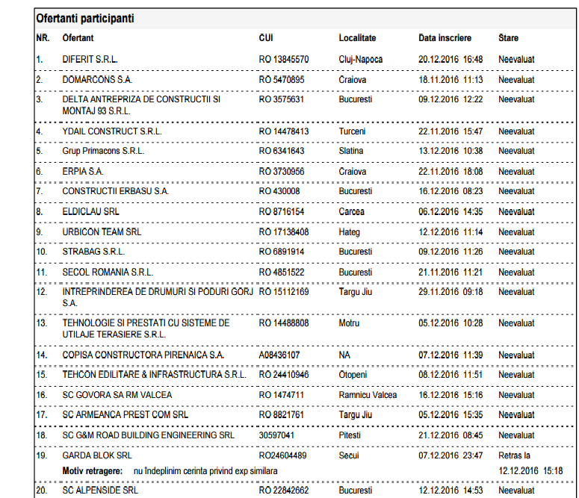
Task: Click the 'Cluj-Napoca' locality cell
Action: pos(361,59)
